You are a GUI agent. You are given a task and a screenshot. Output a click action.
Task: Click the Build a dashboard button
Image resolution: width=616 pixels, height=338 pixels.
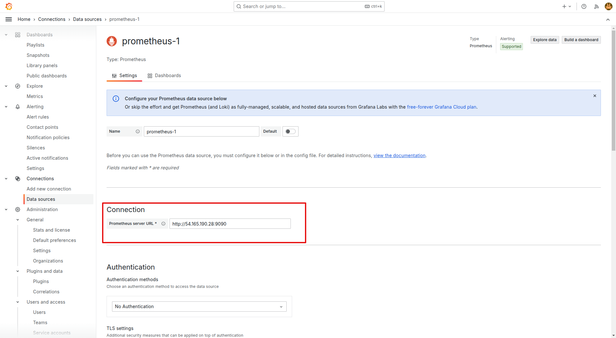coord(581,40)
